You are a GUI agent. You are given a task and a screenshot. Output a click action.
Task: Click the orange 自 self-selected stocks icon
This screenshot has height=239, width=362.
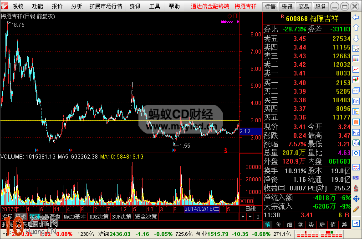pyautogui.click(x=356, y=122)
